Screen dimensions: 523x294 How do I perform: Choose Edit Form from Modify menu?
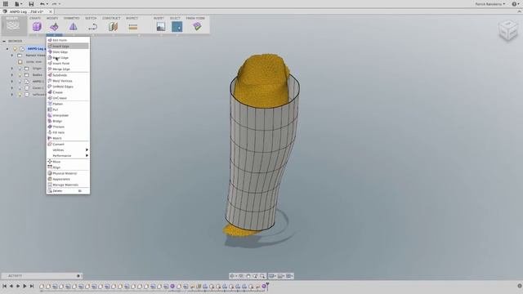pyautogui.click(x=68, y=40)
